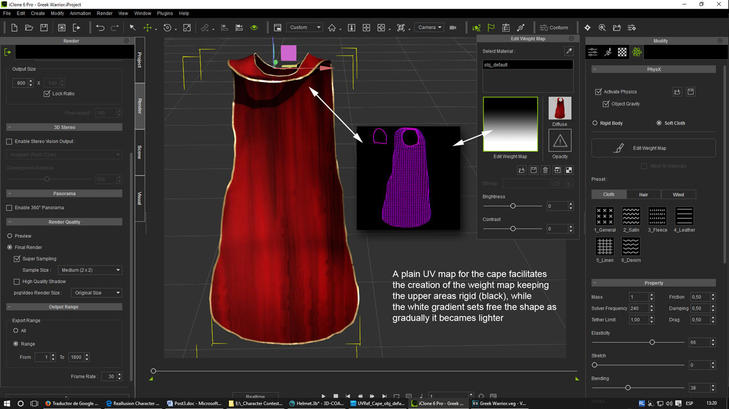The width and height of the screenshot is (729, 409).
Task: Click the undo arrow in the toolbar
Action: (100, 27)
